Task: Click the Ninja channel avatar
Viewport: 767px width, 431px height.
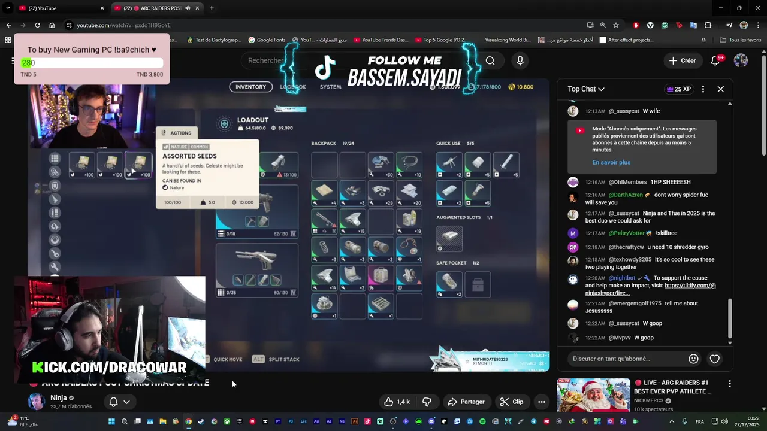Action: (37, 402)
